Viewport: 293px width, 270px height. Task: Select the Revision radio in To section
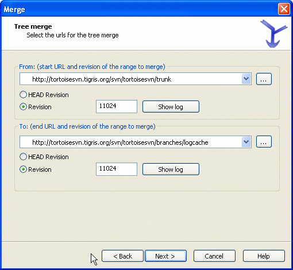(x=36, y=169)
